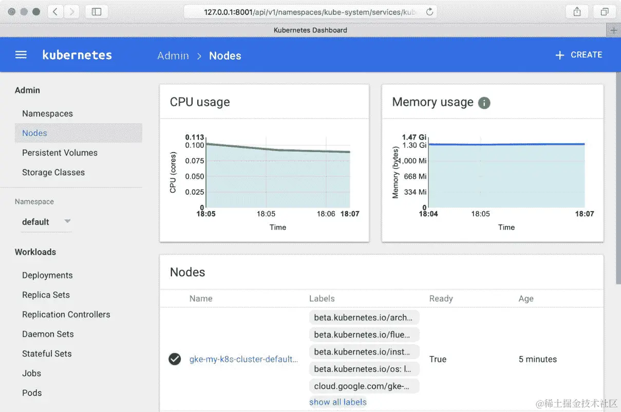Click the Memory usage card title

[432, 102]
